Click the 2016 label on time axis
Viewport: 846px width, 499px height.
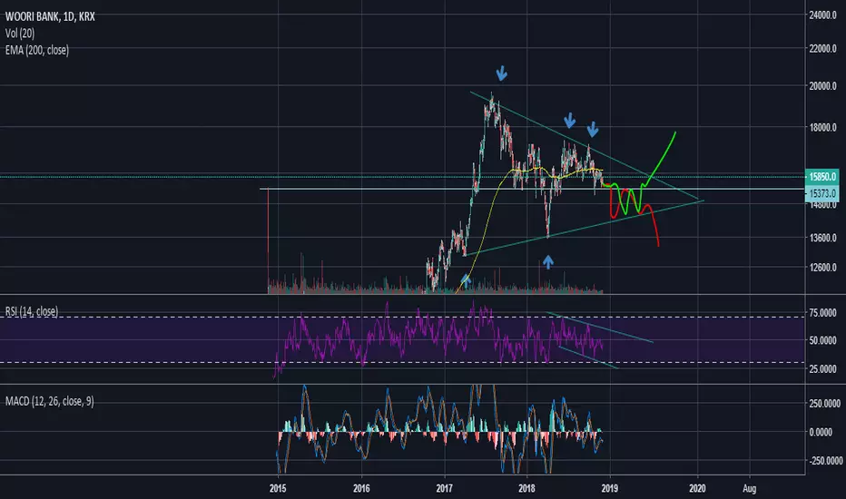point(361,488)
